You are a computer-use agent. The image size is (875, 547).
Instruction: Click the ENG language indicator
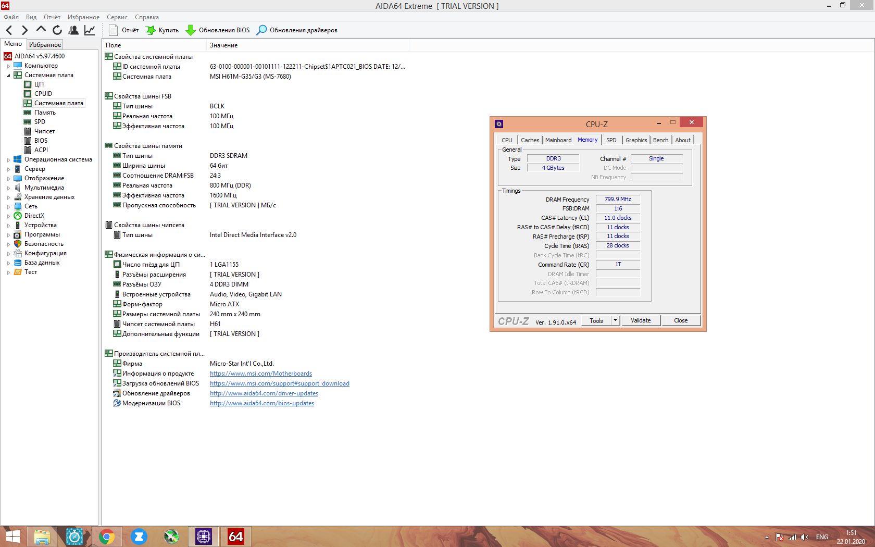[x=822, y=537]
